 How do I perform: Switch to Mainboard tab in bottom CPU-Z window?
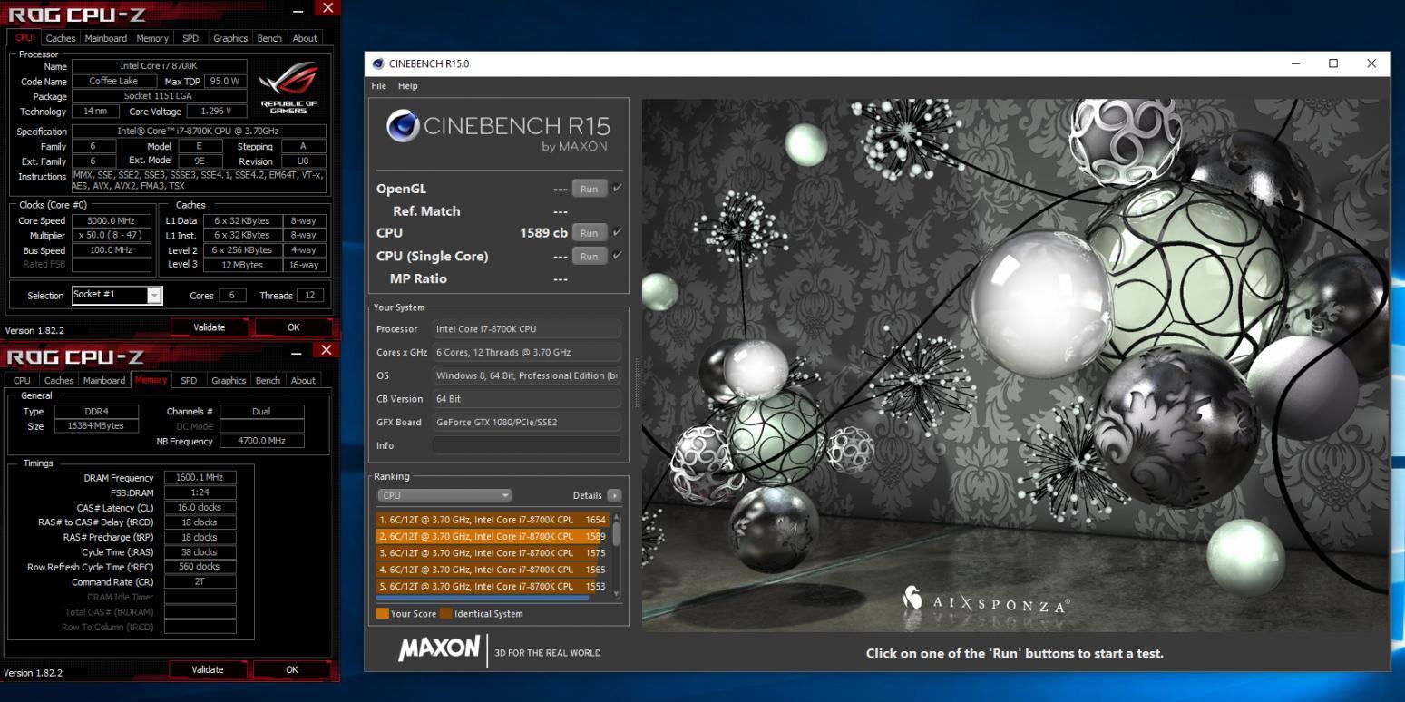[x=104, y=380]
